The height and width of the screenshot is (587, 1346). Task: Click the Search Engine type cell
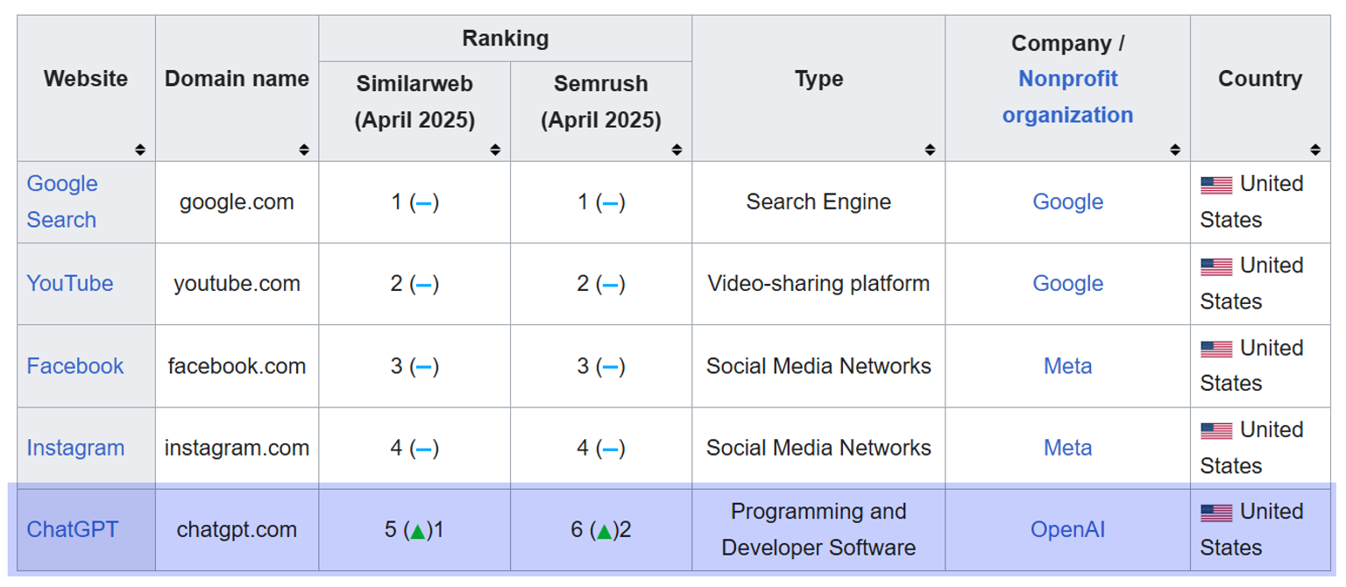point(818,202)
